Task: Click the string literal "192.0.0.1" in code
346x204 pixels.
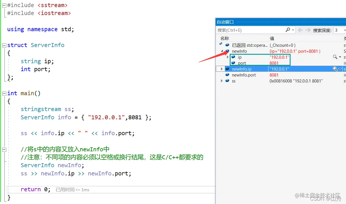Action: coord(107,117)
